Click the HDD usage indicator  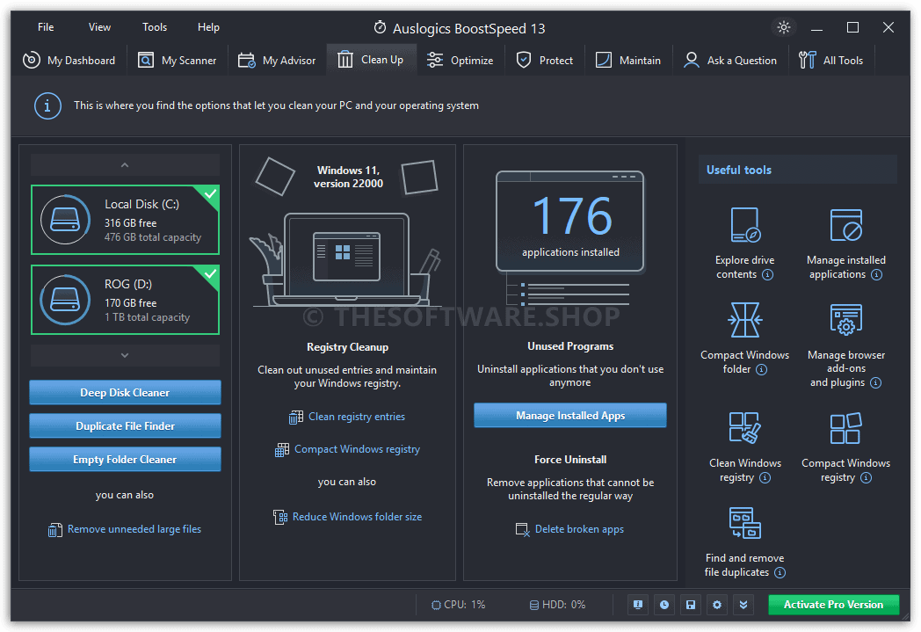coord(557,605)
